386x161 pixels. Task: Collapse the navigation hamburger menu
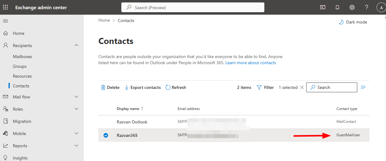(6, 21)
